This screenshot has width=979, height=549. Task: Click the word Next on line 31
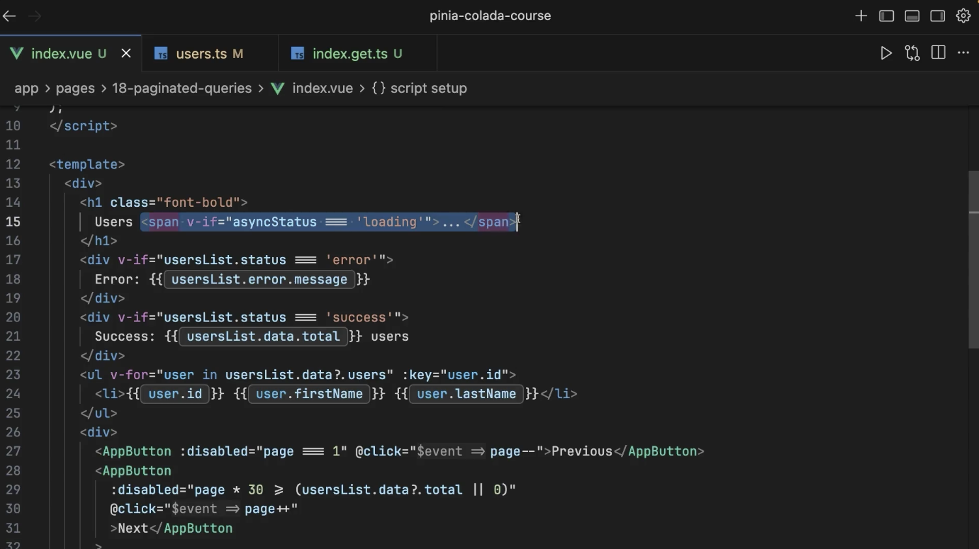tap(133, 528)
